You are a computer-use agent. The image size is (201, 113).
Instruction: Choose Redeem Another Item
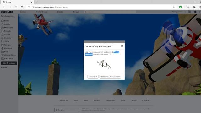(110, 77)
